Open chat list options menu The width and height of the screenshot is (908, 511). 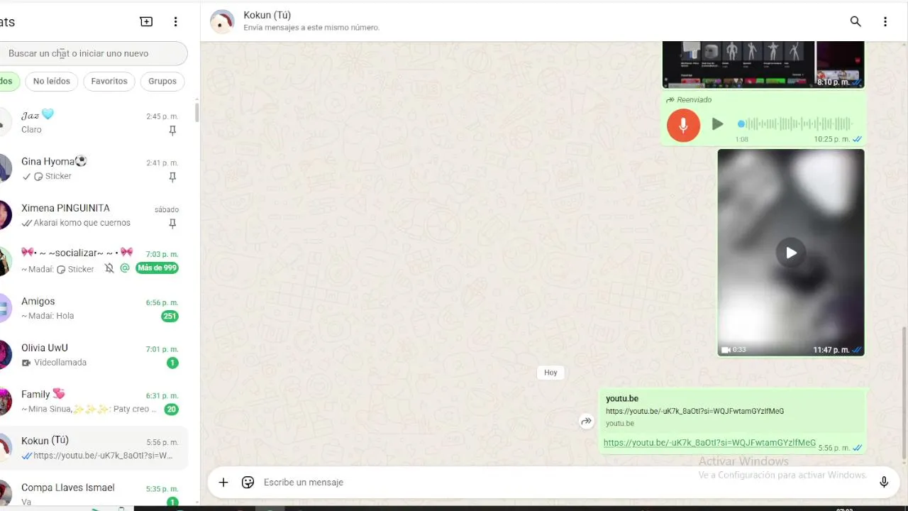pyautogui.click(x=176, y=22)
